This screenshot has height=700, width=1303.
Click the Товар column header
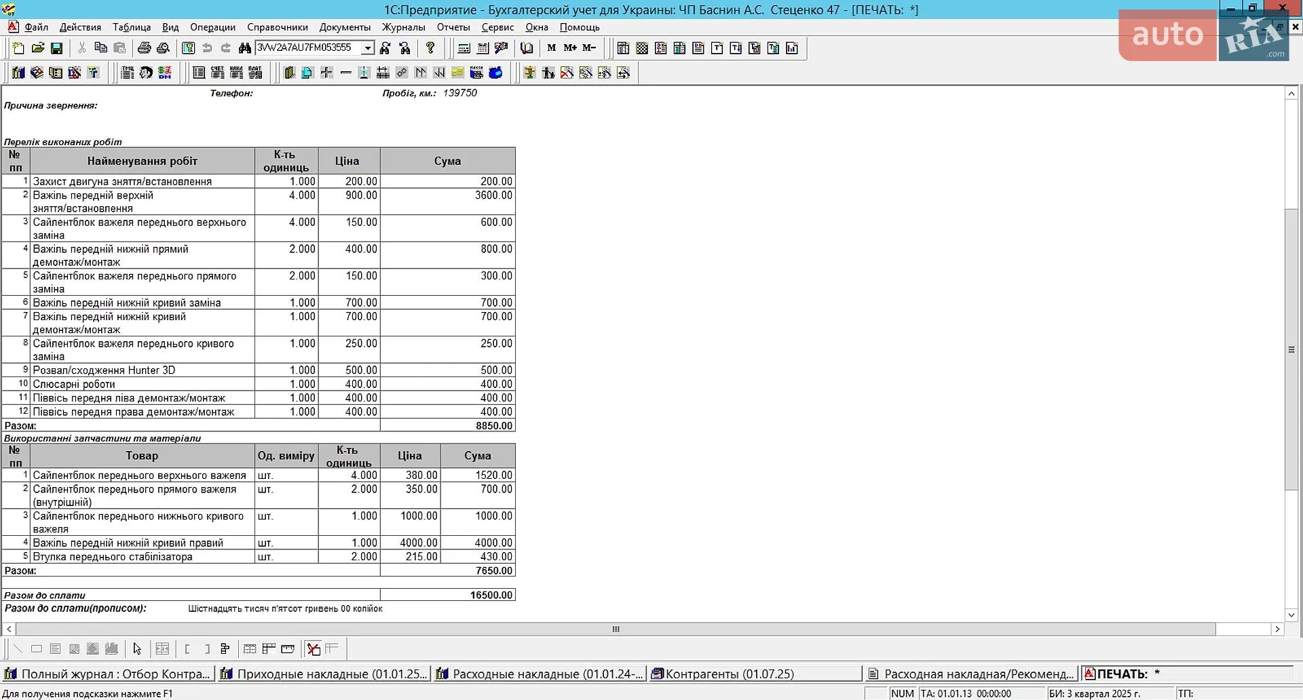point(143,456)
